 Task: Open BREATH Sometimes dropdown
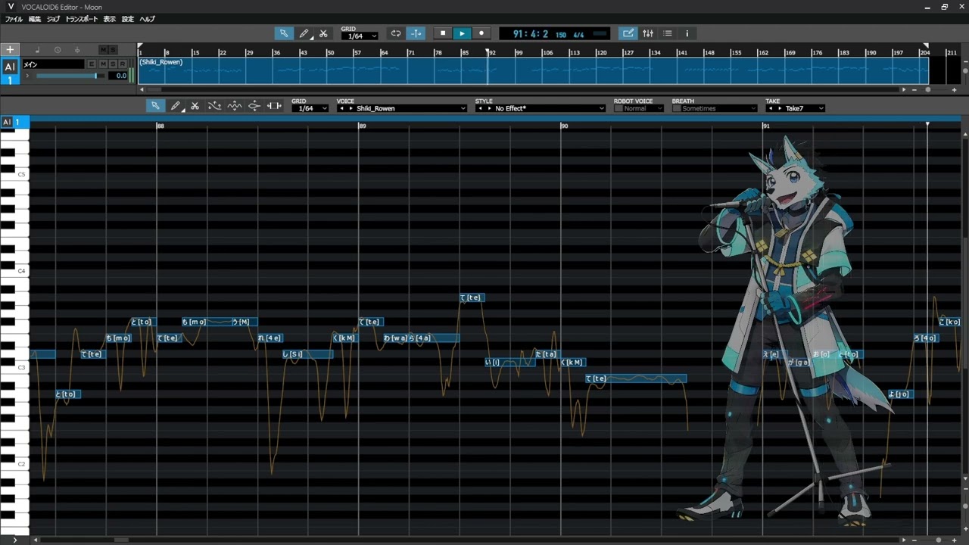(719, 108)
